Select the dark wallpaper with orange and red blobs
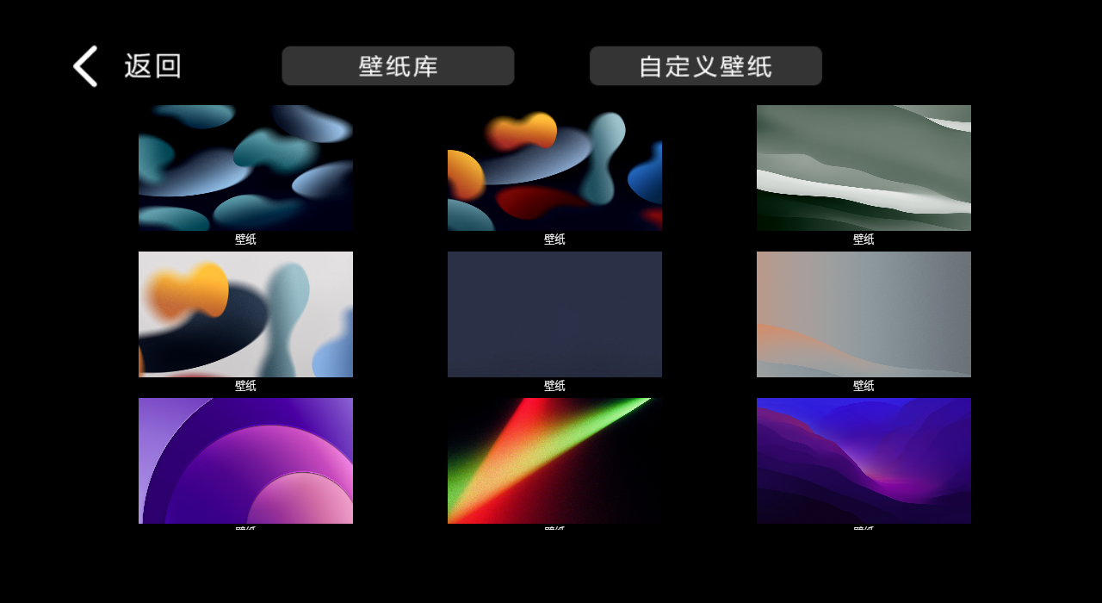This screenshot has height=603, width=1102. [x=554, y=168]
